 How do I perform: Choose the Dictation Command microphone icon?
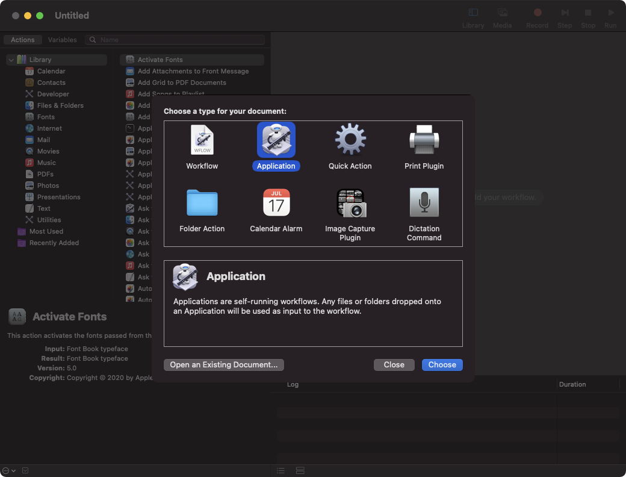[424, 202]
